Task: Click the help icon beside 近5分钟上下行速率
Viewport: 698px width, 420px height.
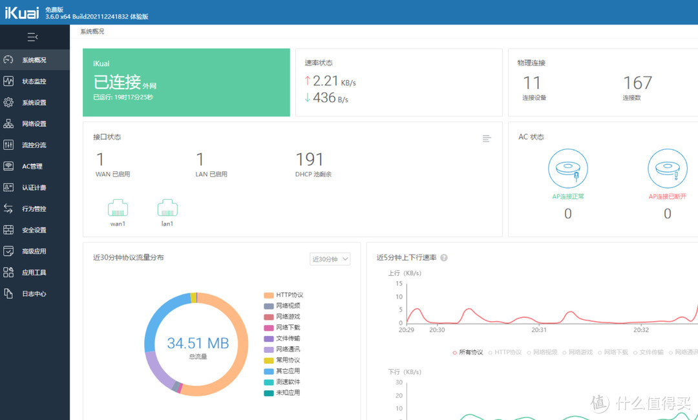Action: [444, 258]
